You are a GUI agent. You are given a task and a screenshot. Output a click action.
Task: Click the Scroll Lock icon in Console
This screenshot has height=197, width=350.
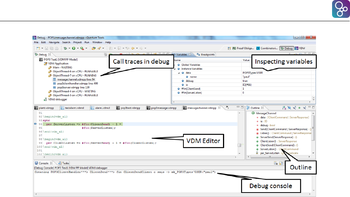click(x=281, y=163)
